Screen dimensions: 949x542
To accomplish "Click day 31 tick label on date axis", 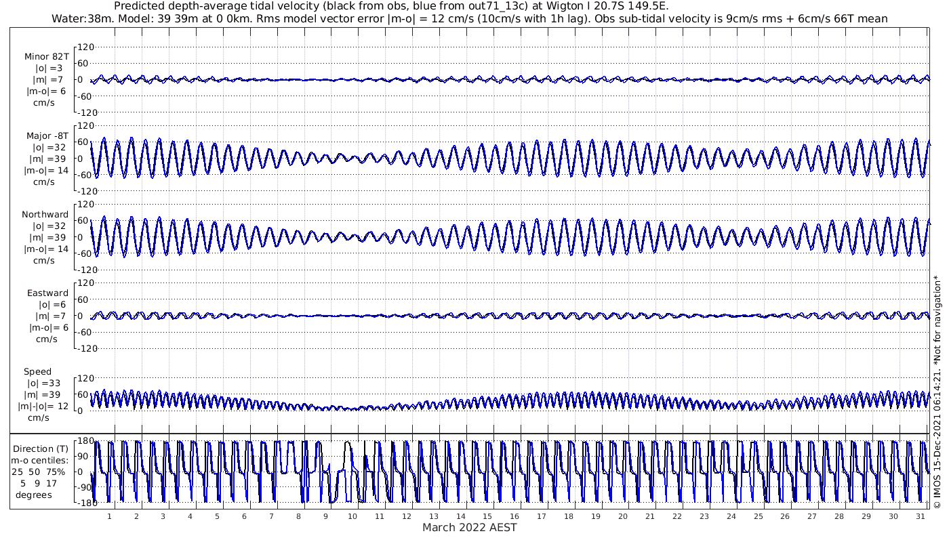I will pyautogui.click(x=920, y=516).
